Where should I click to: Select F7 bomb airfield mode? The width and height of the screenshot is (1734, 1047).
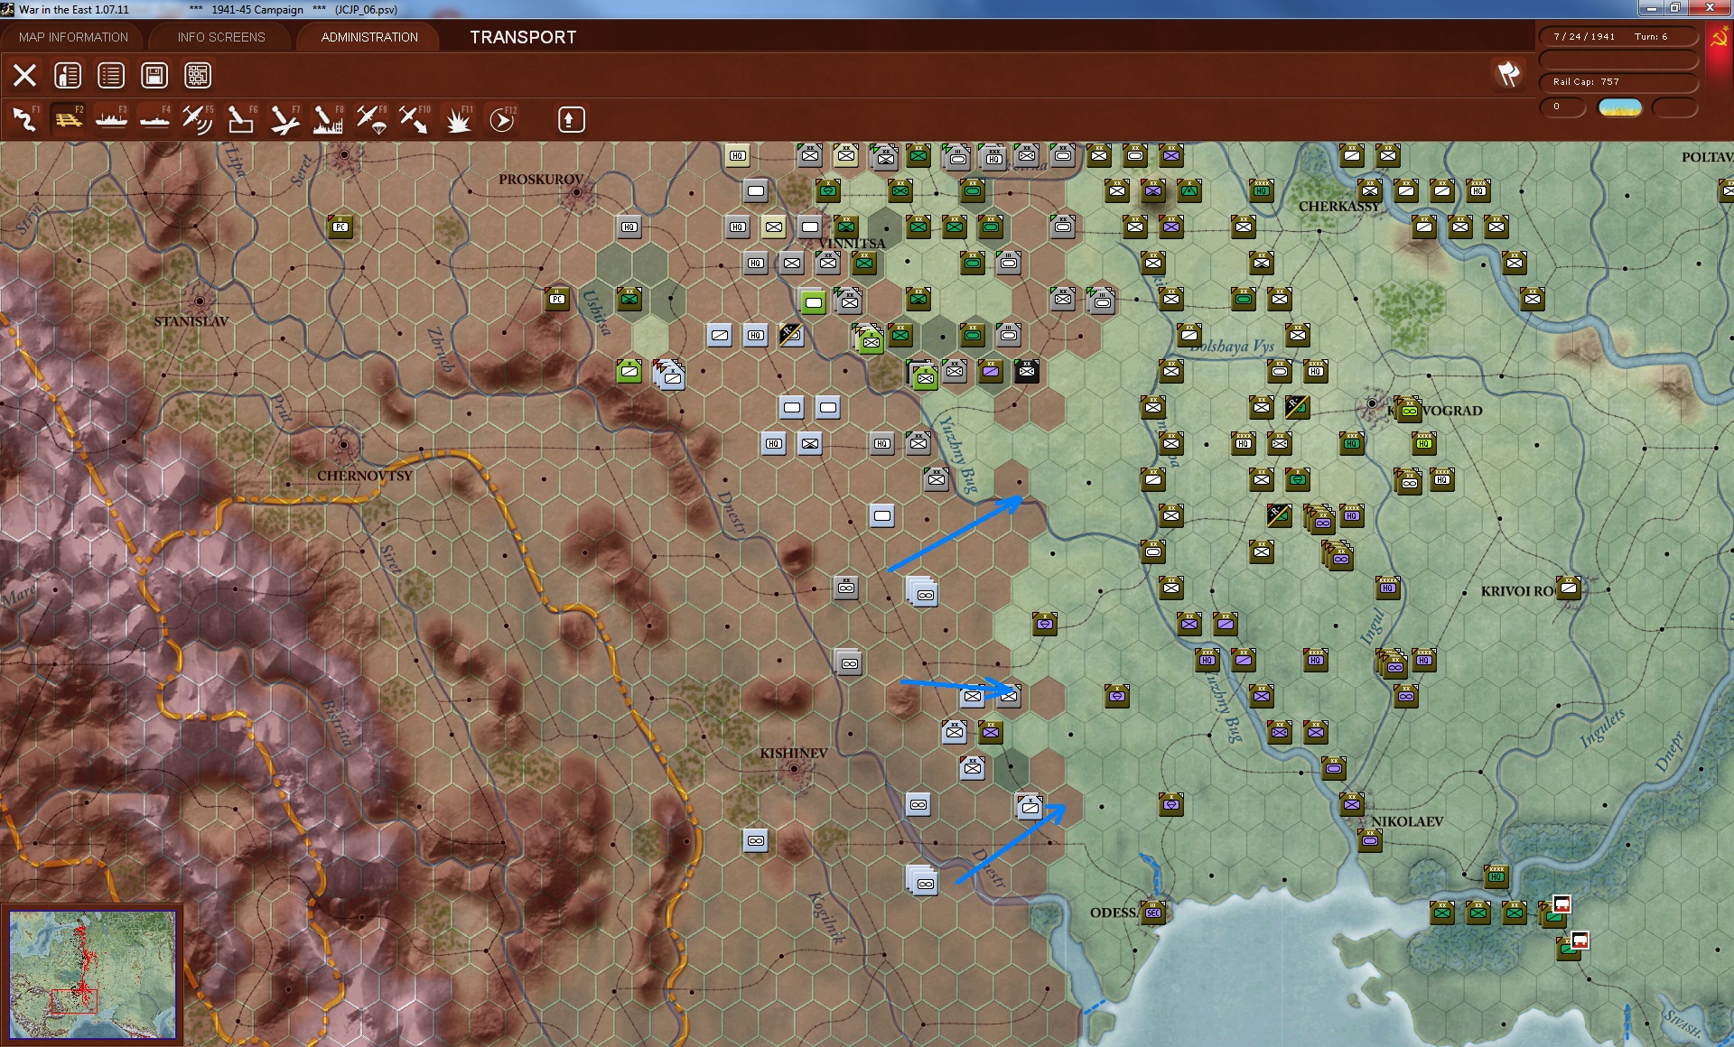tap(284, 119)
